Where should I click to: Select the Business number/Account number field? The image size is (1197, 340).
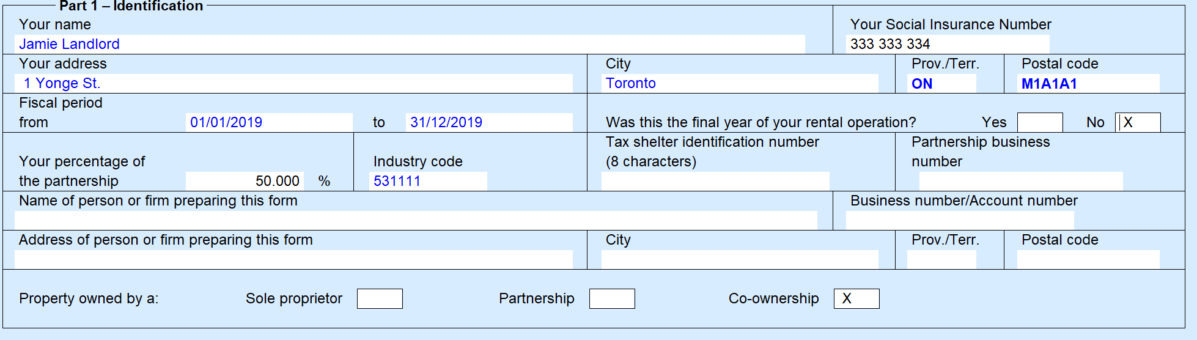pos(960,220)
